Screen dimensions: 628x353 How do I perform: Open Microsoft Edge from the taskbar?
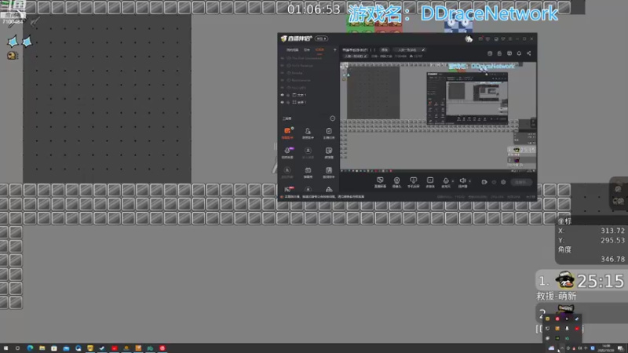[30, 348]
